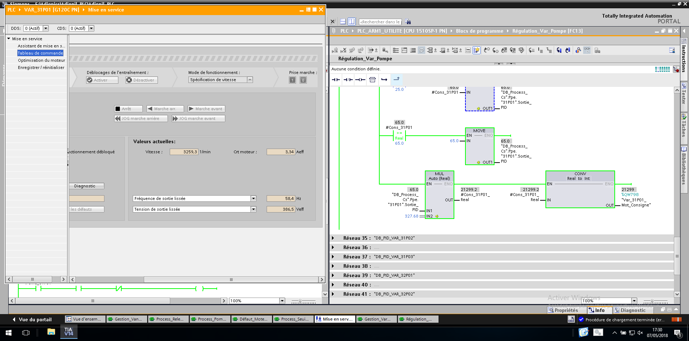This screenshot has width=689, height=341.
Task: Set Prise marche to 1
Action: click(x=292, y=80)
